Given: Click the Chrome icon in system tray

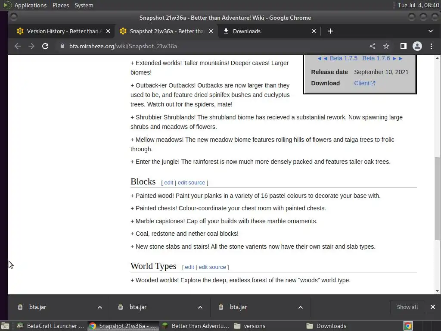Looking at the screenshot, I should click(408, 326).
